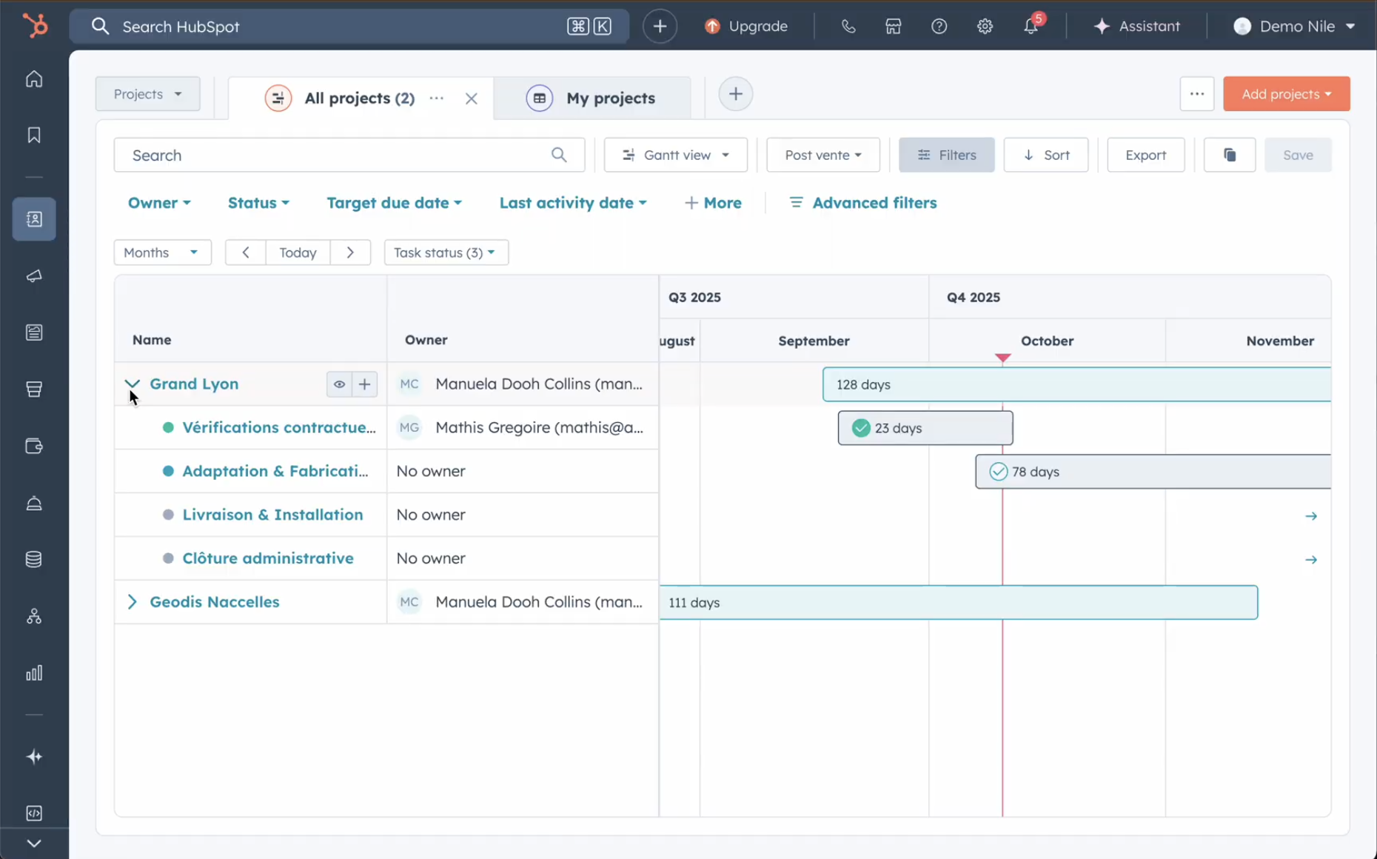Open the bookmarks icon in sidebar
The image size is (1377, 859).
34,136
